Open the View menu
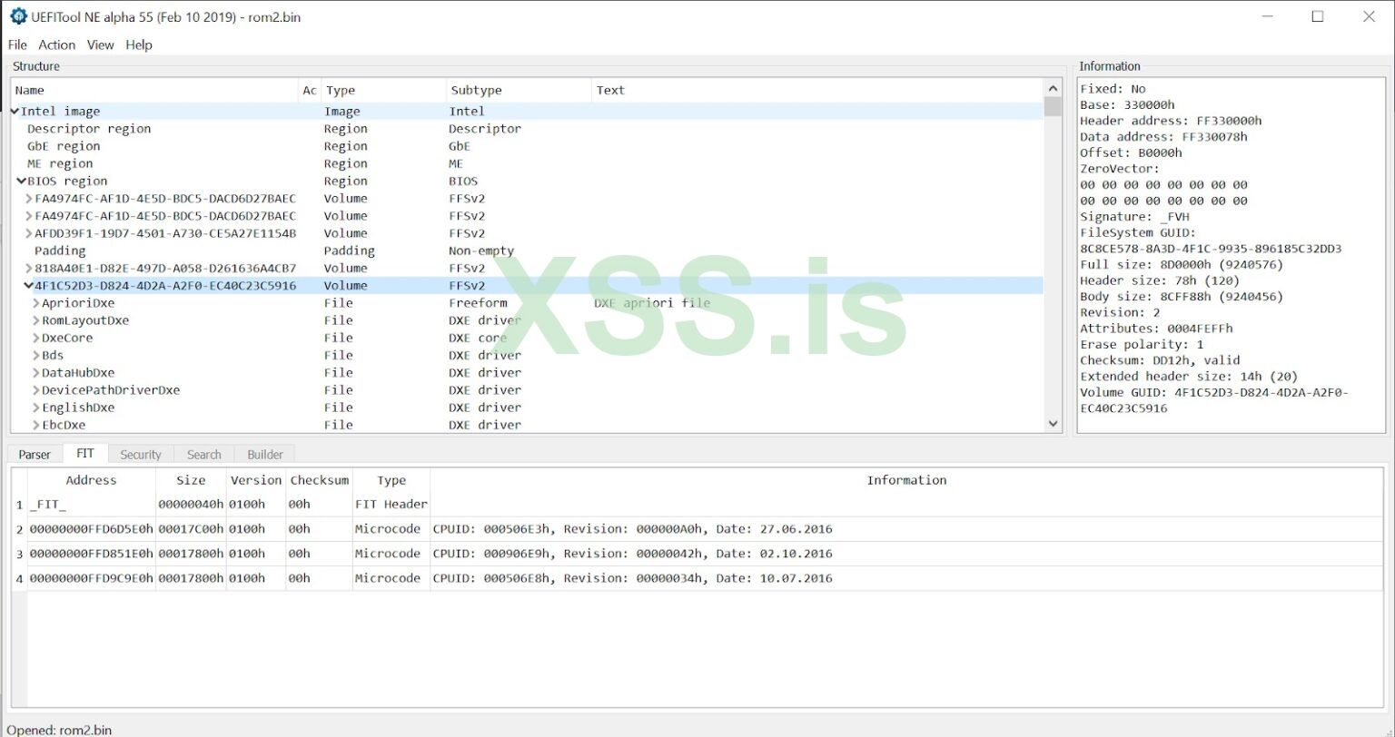The image size is (1395, 737). click(x=101, y=44)
